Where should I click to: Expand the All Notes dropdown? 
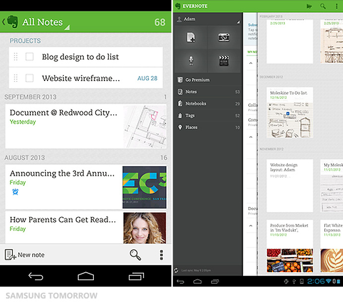click(42, 22)
